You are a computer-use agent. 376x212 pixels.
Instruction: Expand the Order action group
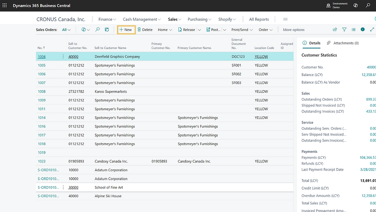pyautogui.click(x=266, y=30)
